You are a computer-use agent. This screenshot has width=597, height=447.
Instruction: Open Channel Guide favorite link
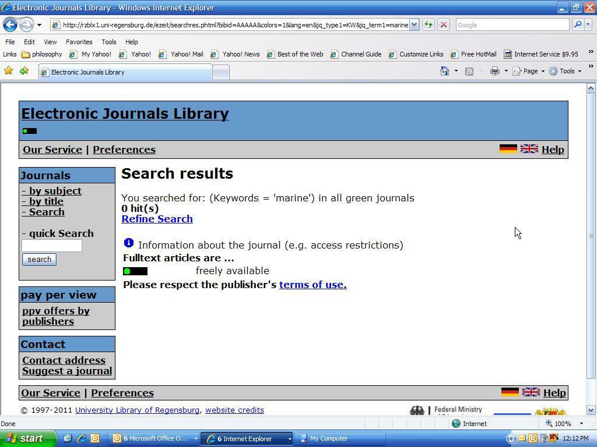356,54
